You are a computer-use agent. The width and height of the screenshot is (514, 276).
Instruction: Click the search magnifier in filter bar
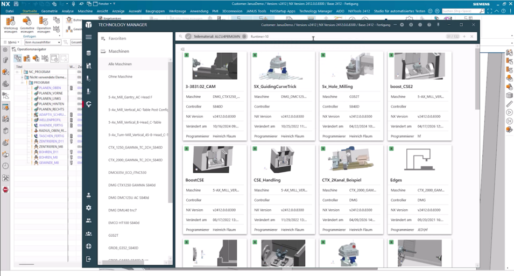tap(180, 37)
